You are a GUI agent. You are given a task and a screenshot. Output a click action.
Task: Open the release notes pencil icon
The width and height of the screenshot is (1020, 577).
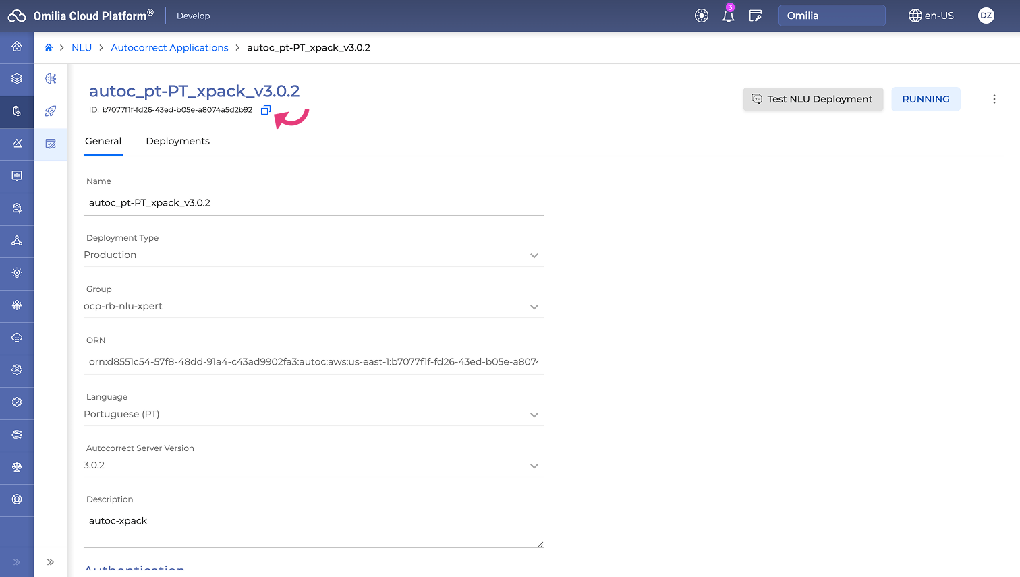click(756, 16)
